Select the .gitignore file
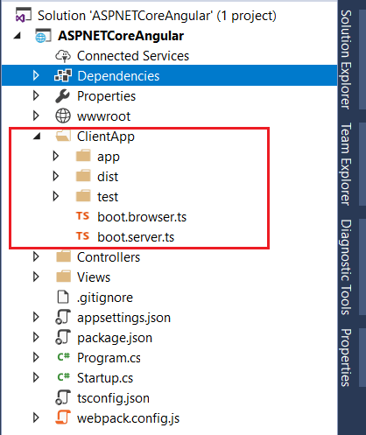The image size is (366, 435). click(105, 298)
